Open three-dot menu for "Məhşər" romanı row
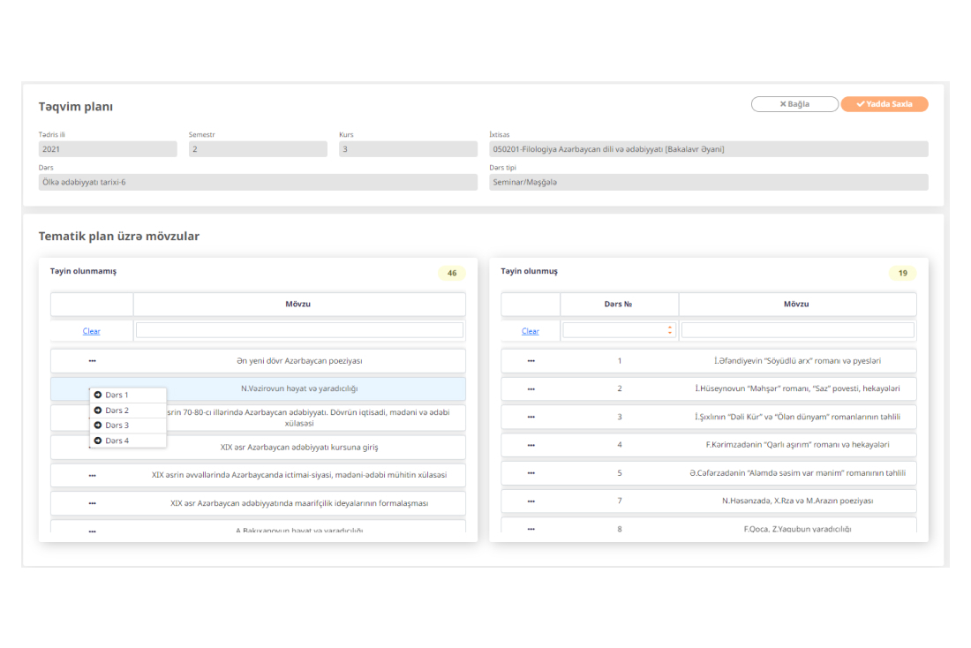 point(531,389)
